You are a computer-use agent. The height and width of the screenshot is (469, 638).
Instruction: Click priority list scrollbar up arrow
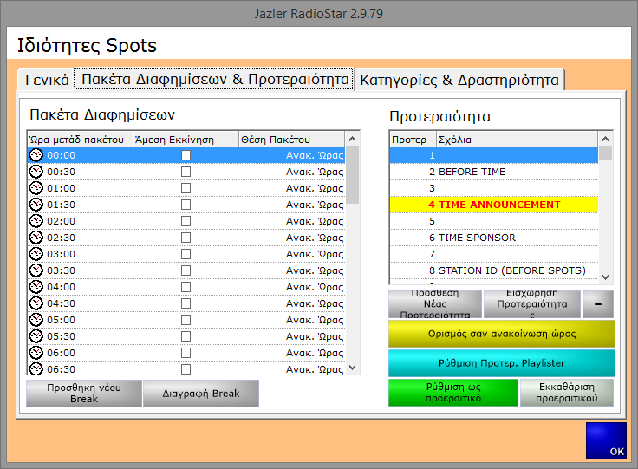605,139
